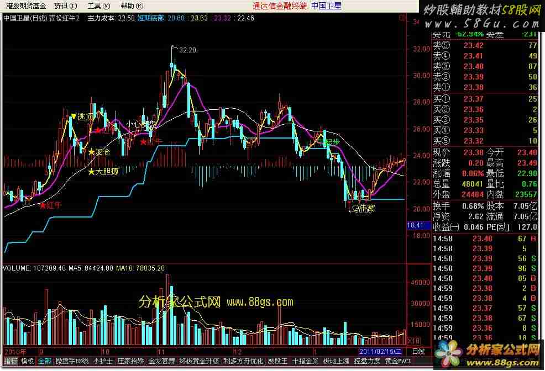Click the 通达信金融终端 title text
The height and width of the screenshot is (371, 545).
click(x=280, y=6)
